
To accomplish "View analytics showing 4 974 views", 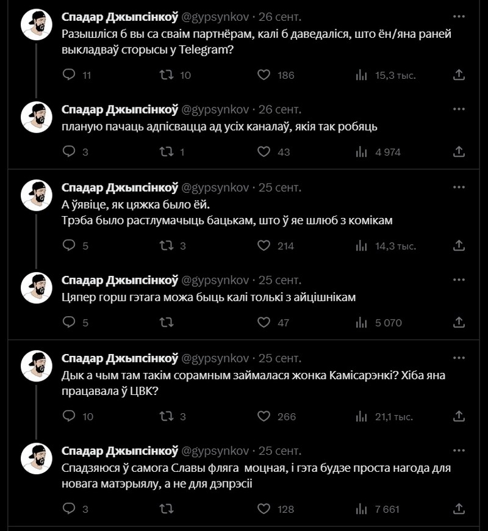I will pos(361,152).
